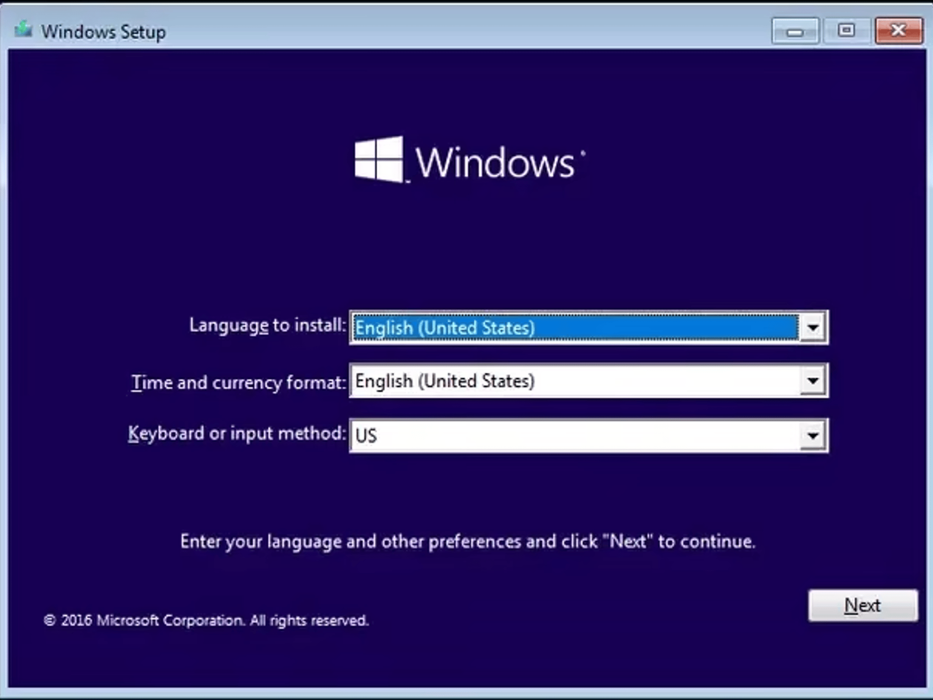933x700 pixels.
Task: Click the minimize button
Action: [x=795, y=31]
